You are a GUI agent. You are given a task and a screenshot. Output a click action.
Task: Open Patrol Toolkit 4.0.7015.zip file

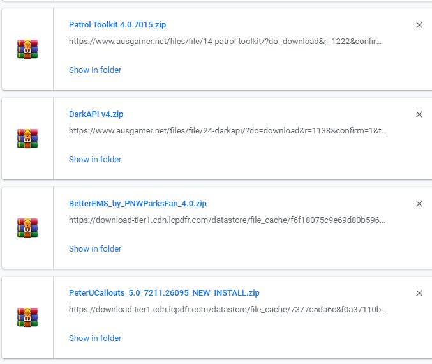[117, 25]
